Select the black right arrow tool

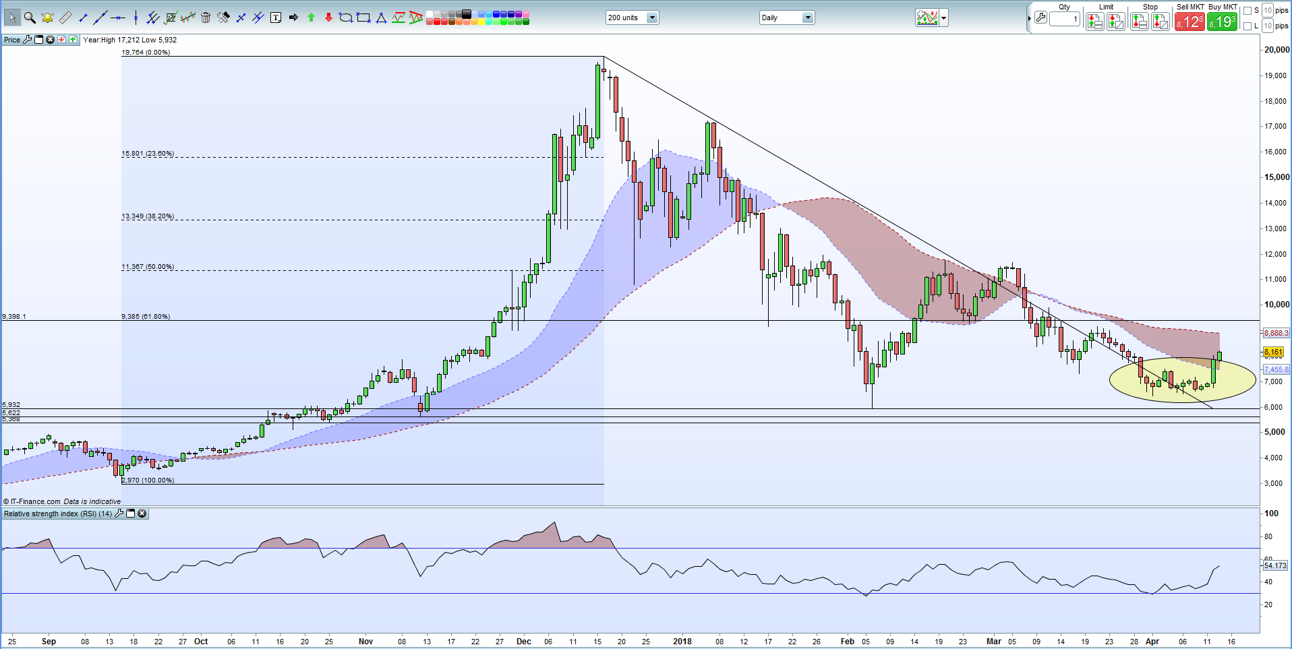point(293,18)
